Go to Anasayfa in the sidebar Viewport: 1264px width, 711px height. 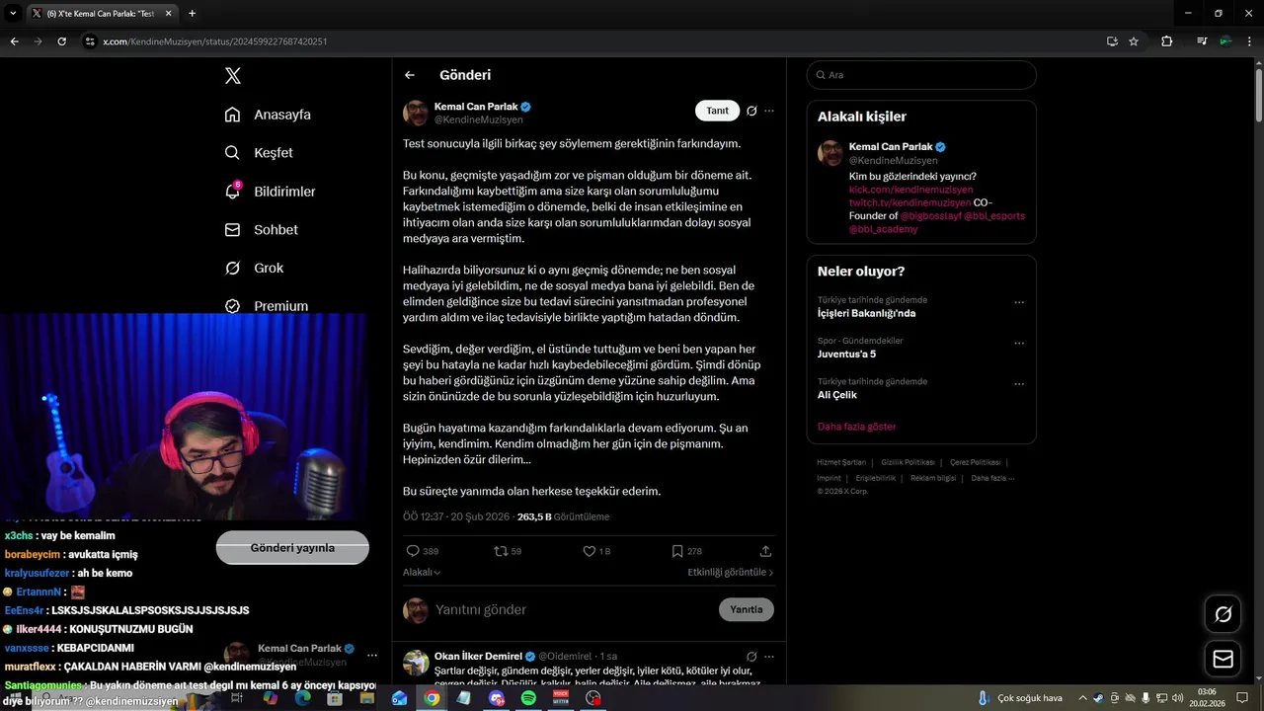click(x=268, y=115)
